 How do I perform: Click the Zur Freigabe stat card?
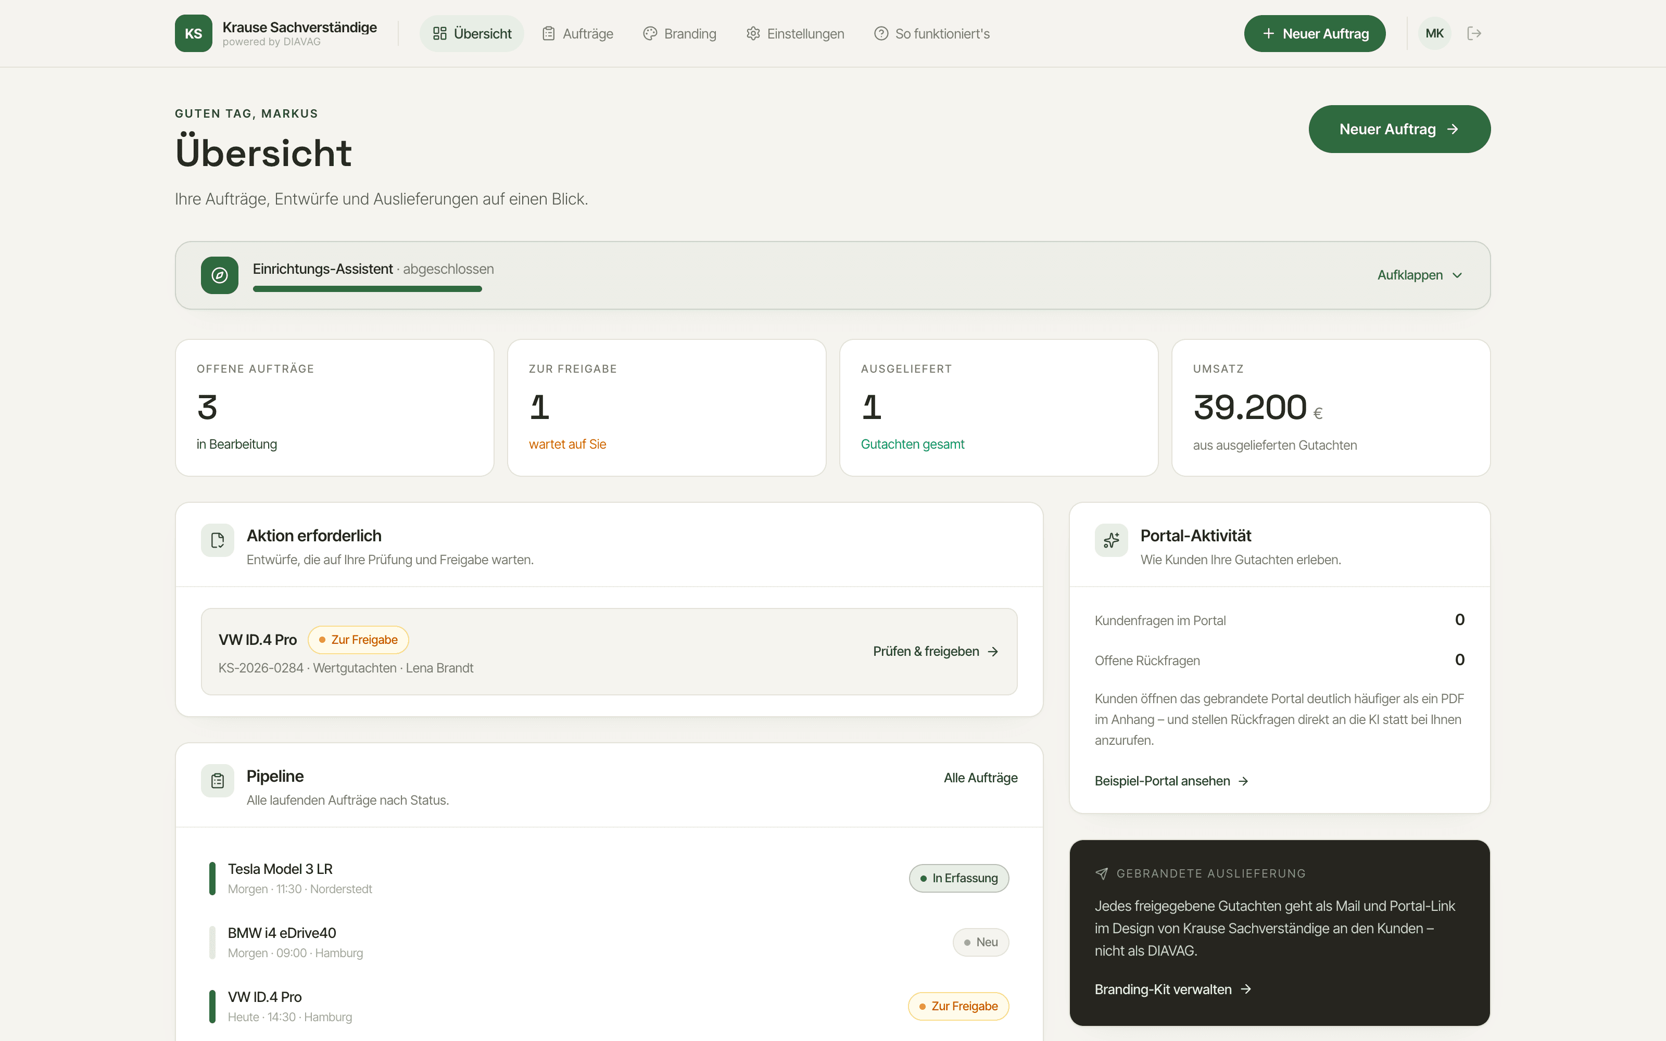pyautogui.click(x=666, y=408)
